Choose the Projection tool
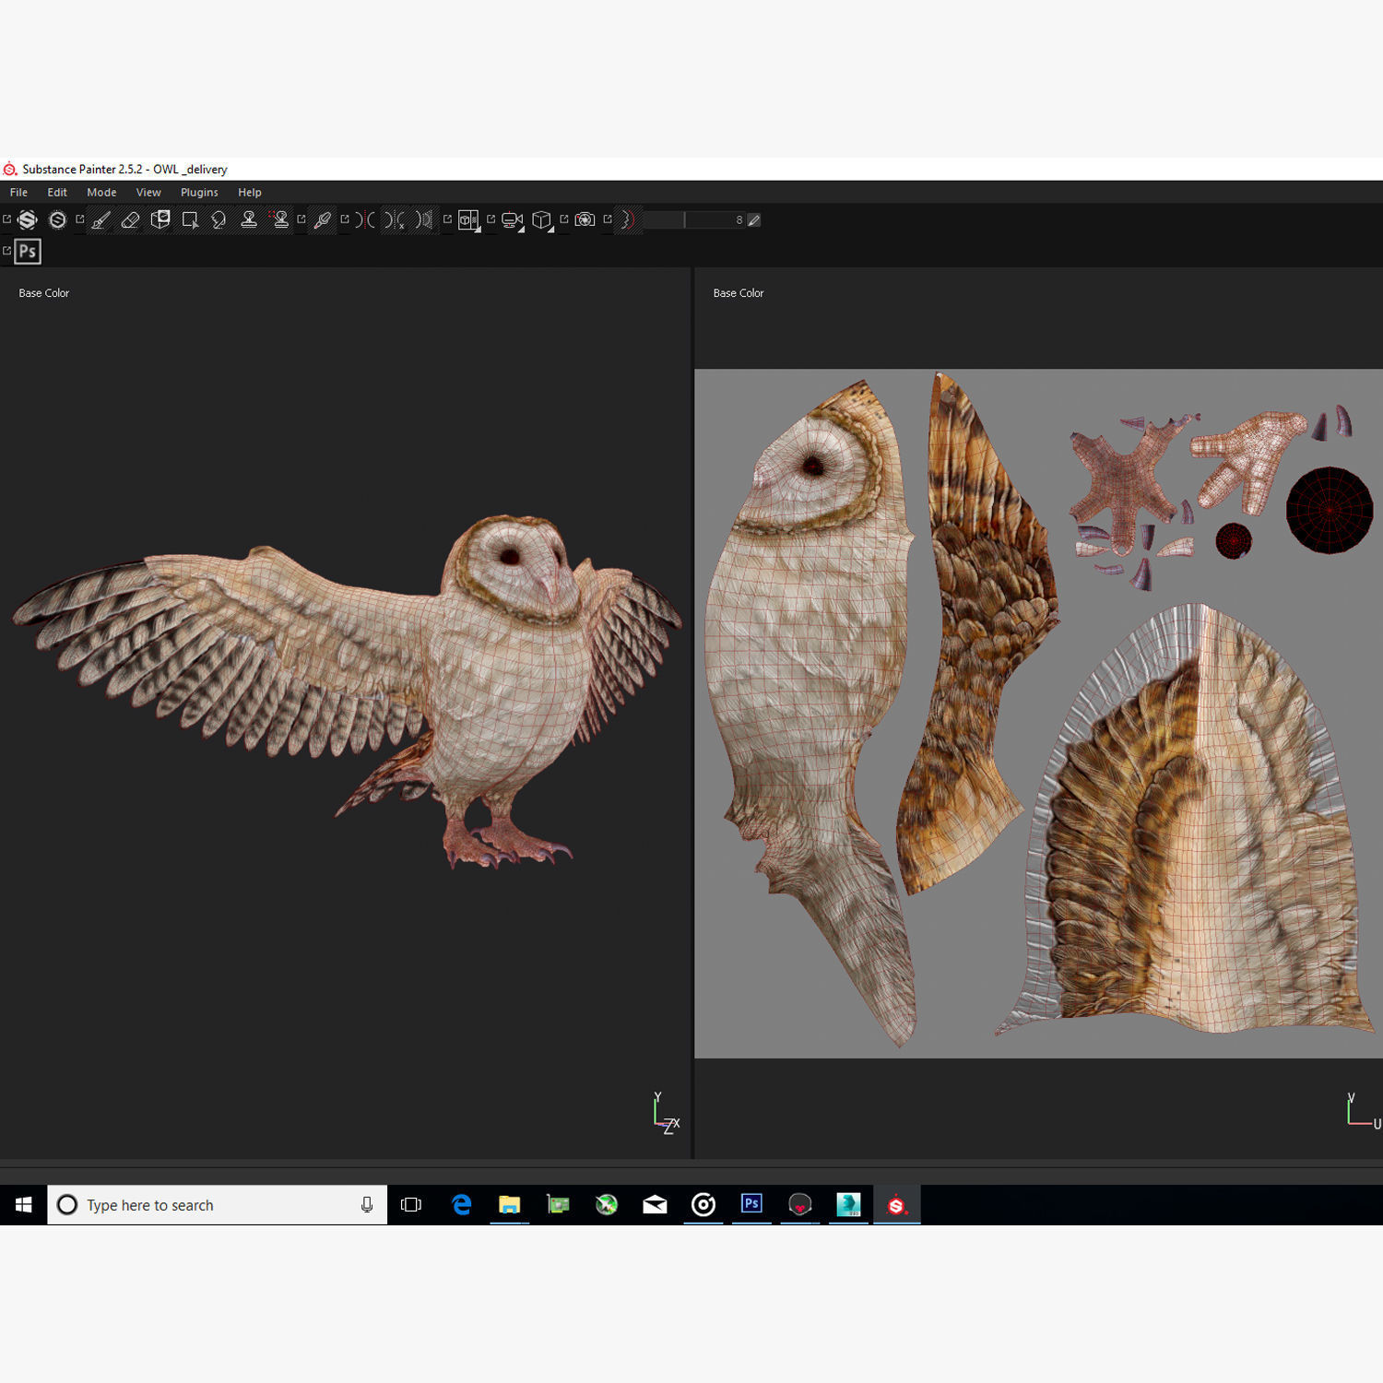1383x1383 pixels. tap(160, 220)
